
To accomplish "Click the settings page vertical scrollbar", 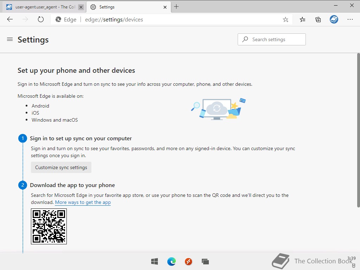I will tap(358, 130).
